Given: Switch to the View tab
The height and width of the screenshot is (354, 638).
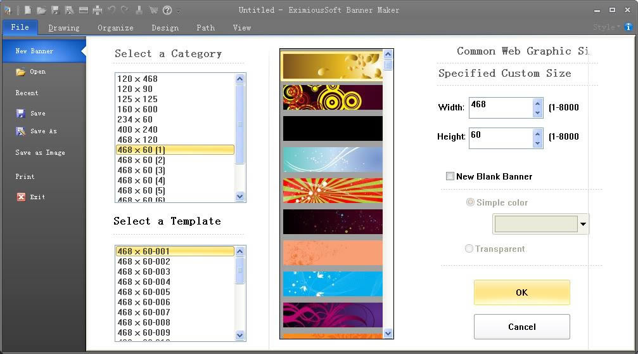Looking at the screenshot, I should click(242, 28).
